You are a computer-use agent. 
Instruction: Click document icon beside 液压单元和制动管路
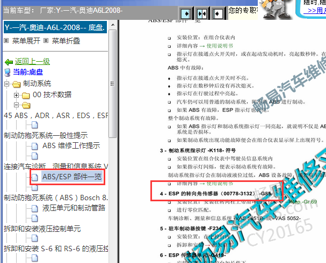[x=35, y=208]
